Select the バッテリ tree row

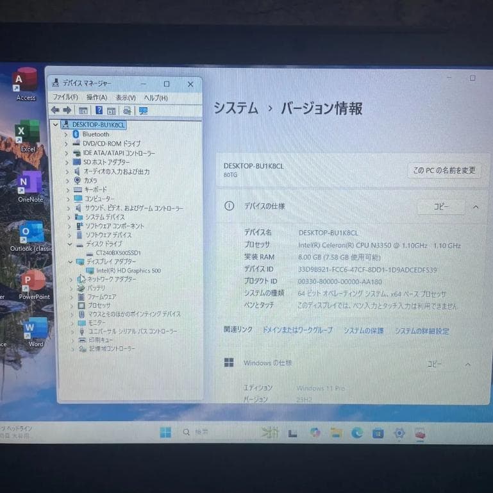[96, 288]
